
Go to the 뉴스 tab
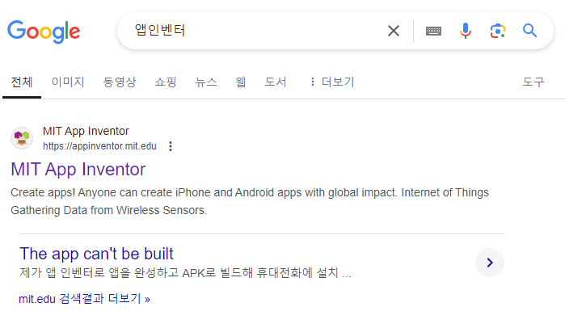pos(206,82)
